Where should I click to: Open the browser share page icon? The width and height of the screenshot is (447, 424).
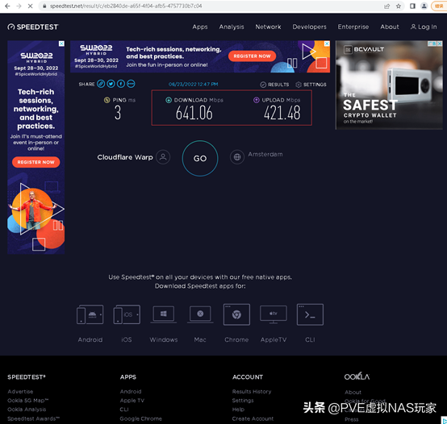(386, 6)
